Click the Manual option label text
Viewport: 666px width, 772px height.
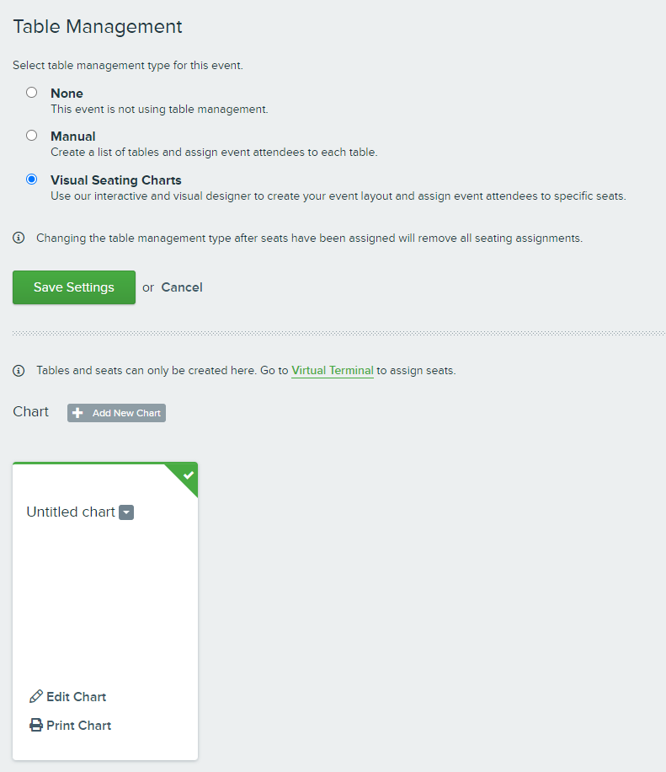(72, 137)
